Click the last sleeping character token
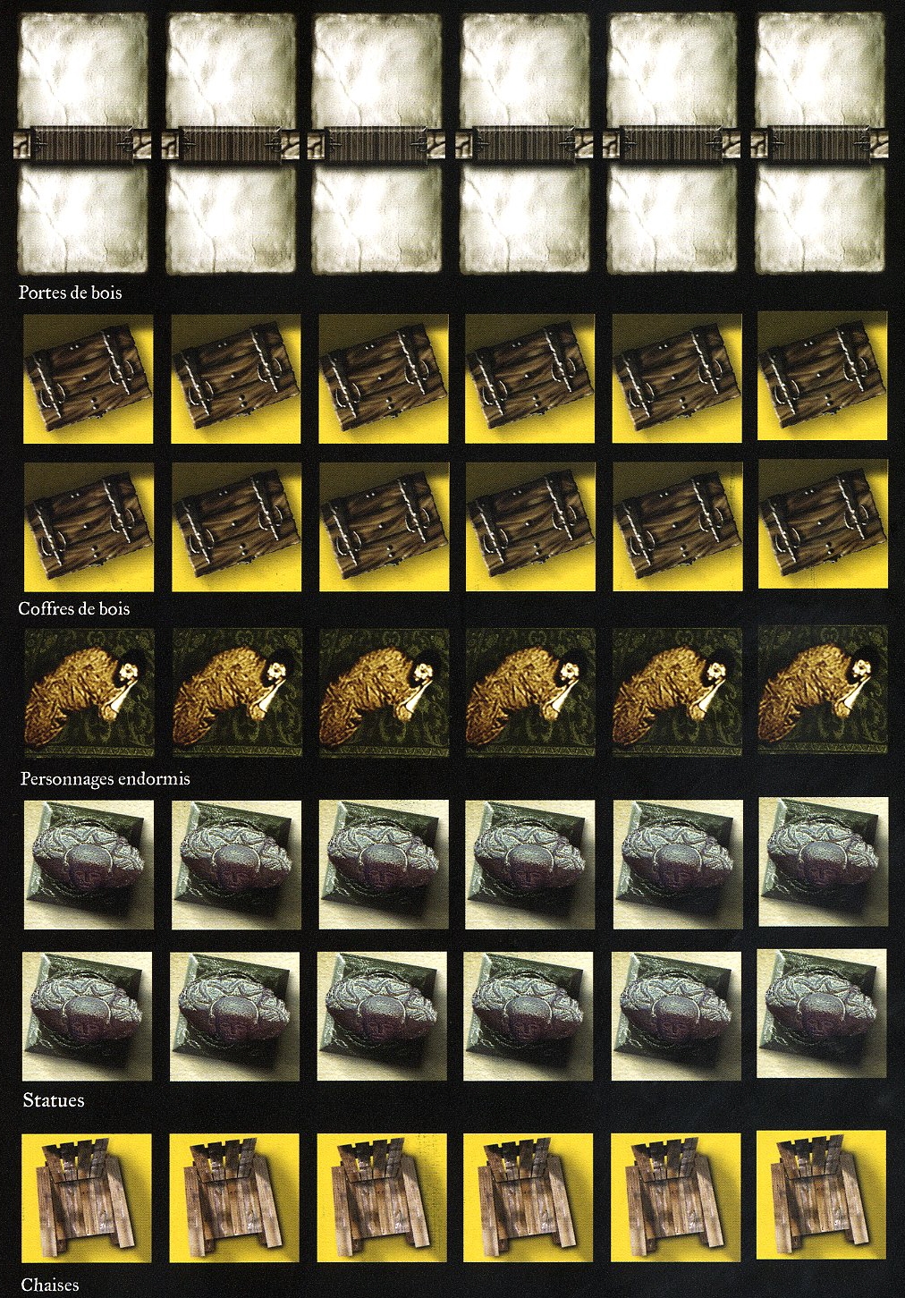Viewport: 905px width, 1298px height. tap(823, 689)
